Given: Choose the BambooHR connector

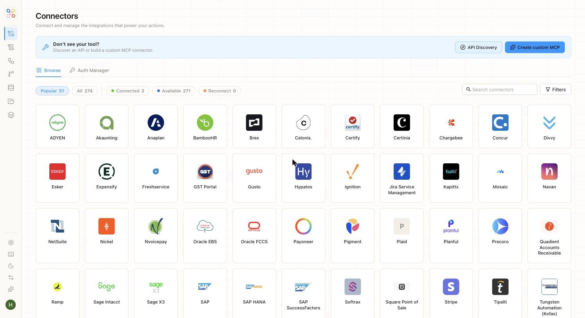Looking at the screenshot, I should (205, 126).
